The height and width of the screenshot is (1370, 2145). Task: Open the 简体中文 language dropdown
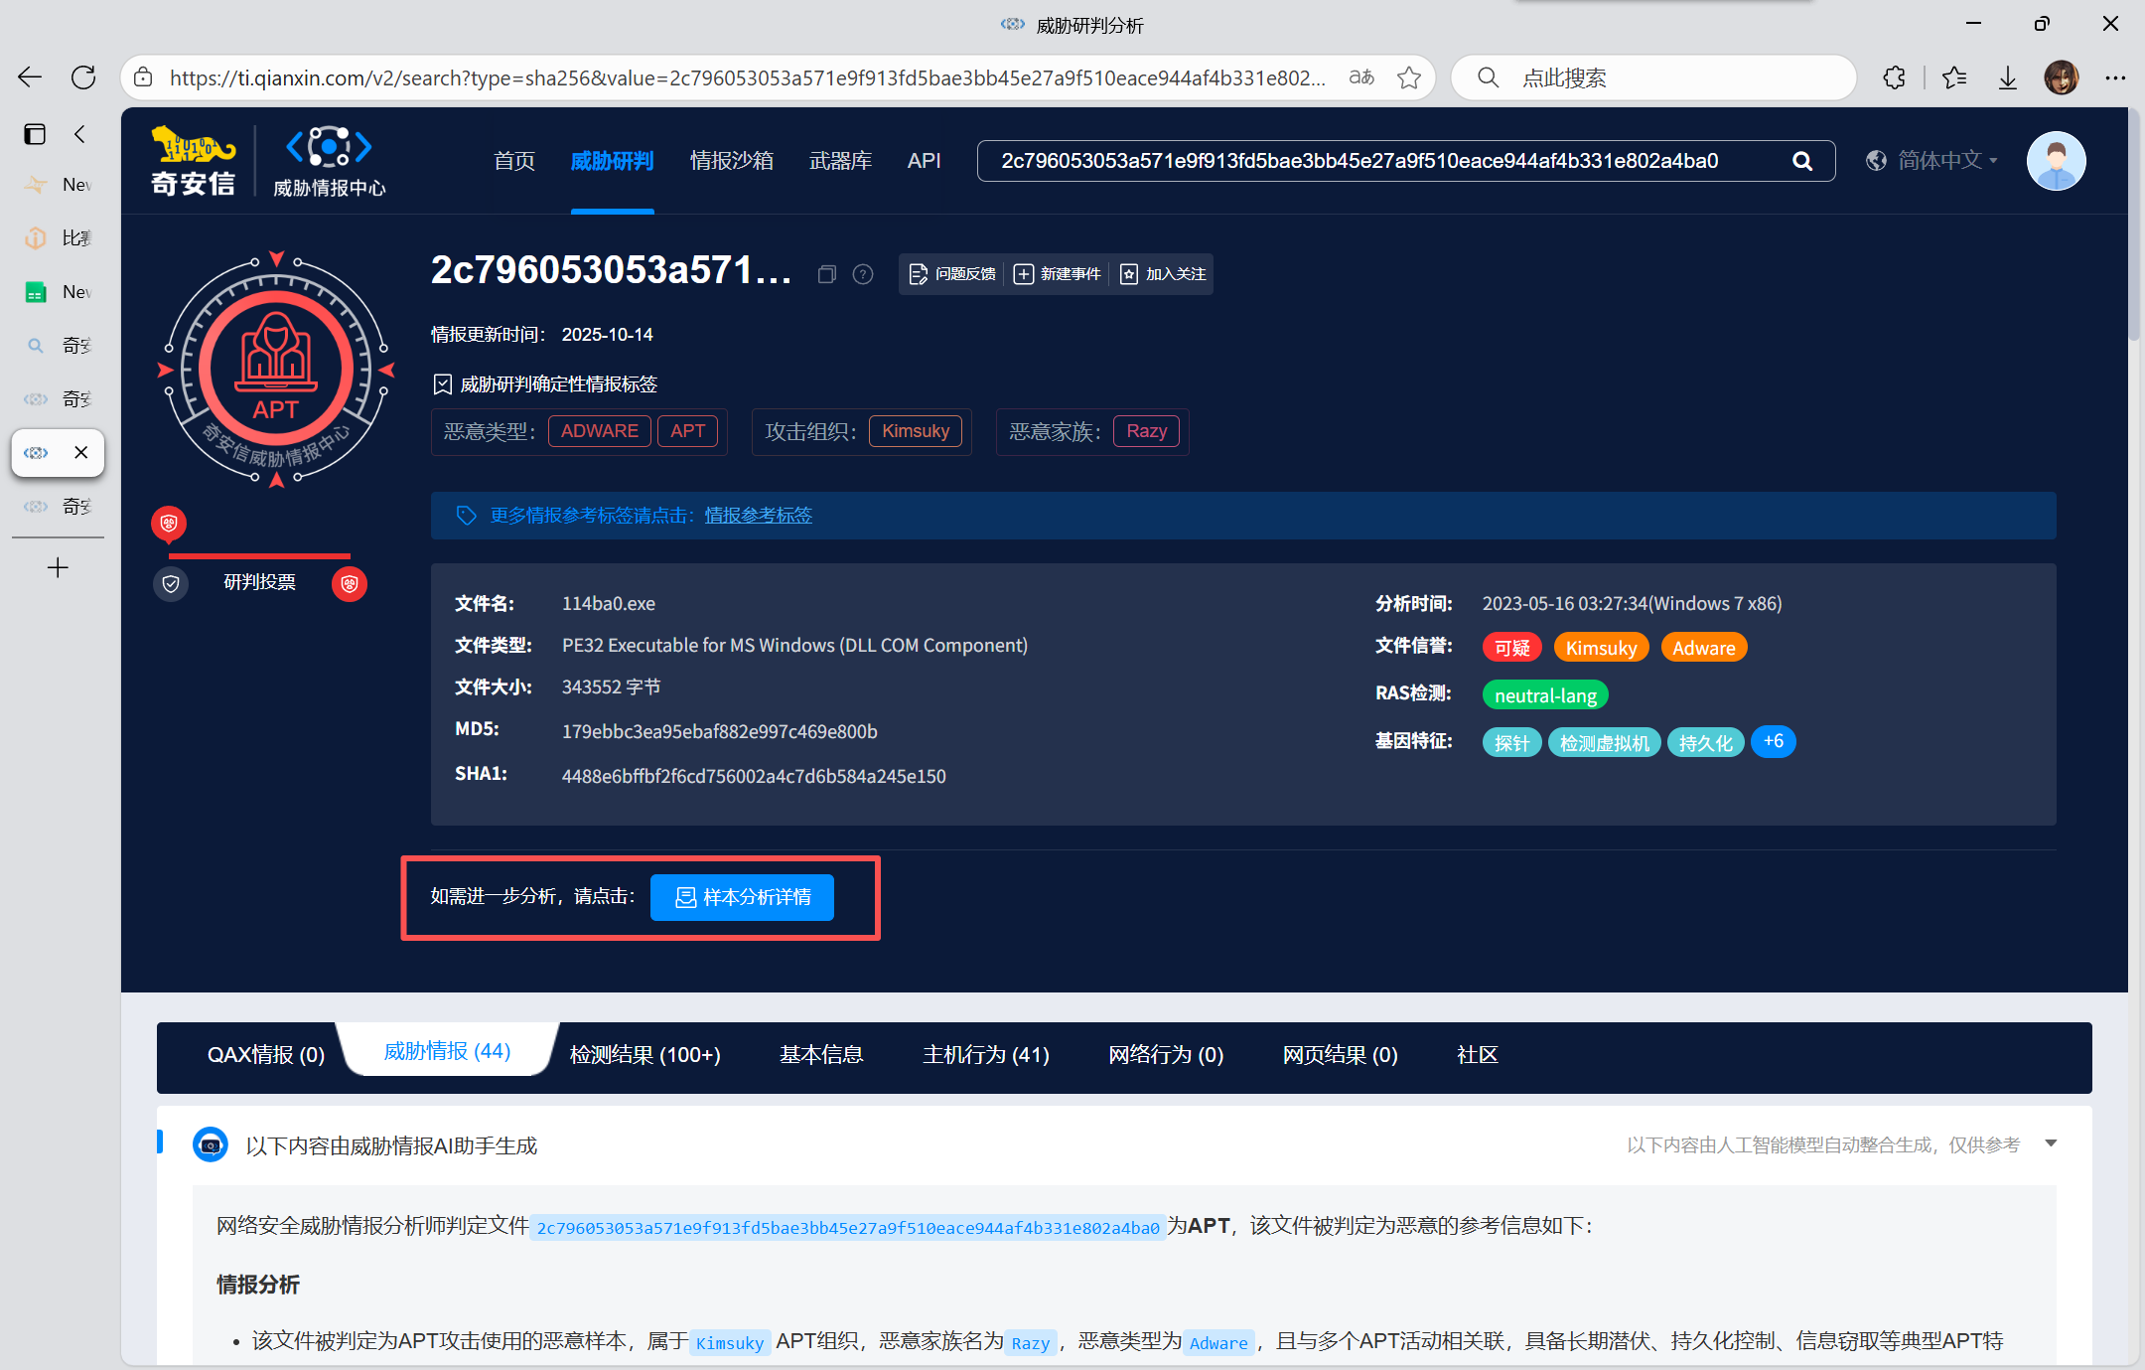1932,161
